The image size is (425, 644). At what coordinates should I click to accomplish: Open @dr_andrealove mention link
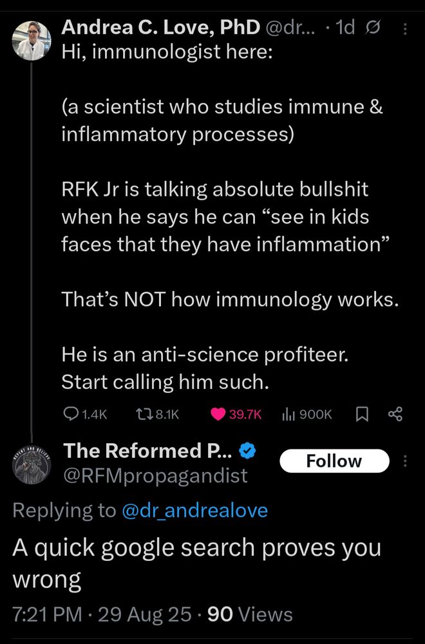(194, 511)
